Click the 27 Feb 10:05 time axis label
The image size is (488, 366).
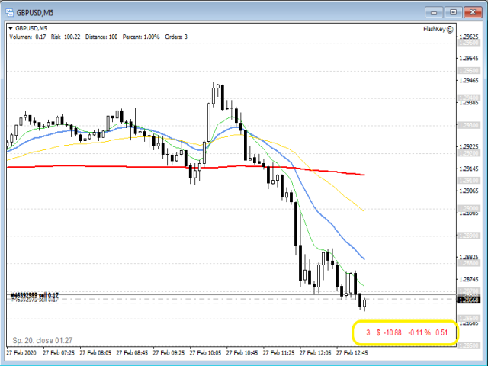(205, 353)
